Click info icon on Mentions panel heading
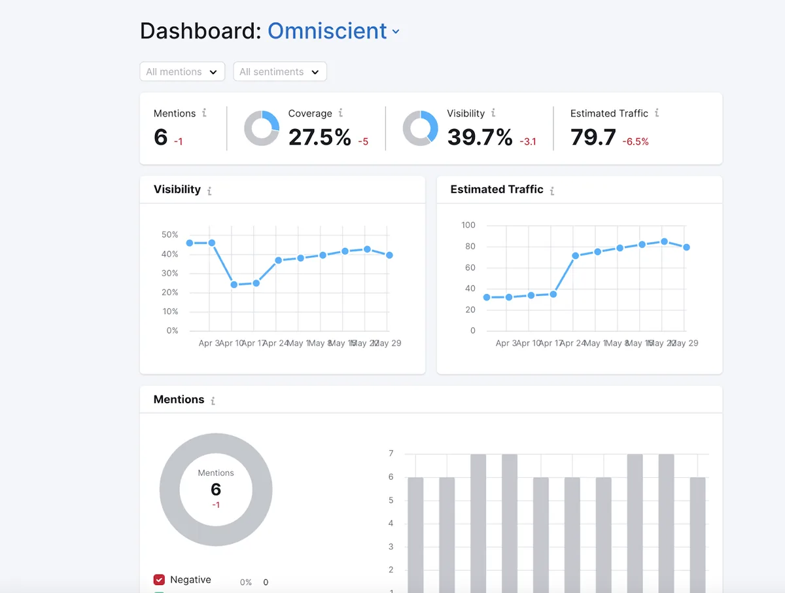Image resolution: width=785 pixels, height=593 pixels. click(213, 401)
